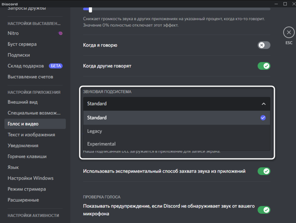Minimize the Discord window
The height and width of the screenshot is (223, 296).
pos(276,4)
